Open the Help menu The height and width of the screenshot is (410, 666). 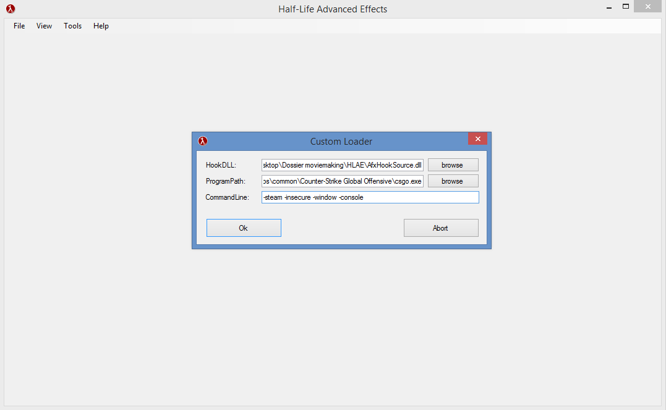tap(101, 26)
